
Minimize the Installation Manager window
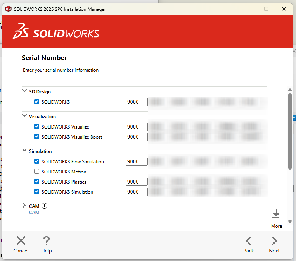tap(249, 9)
